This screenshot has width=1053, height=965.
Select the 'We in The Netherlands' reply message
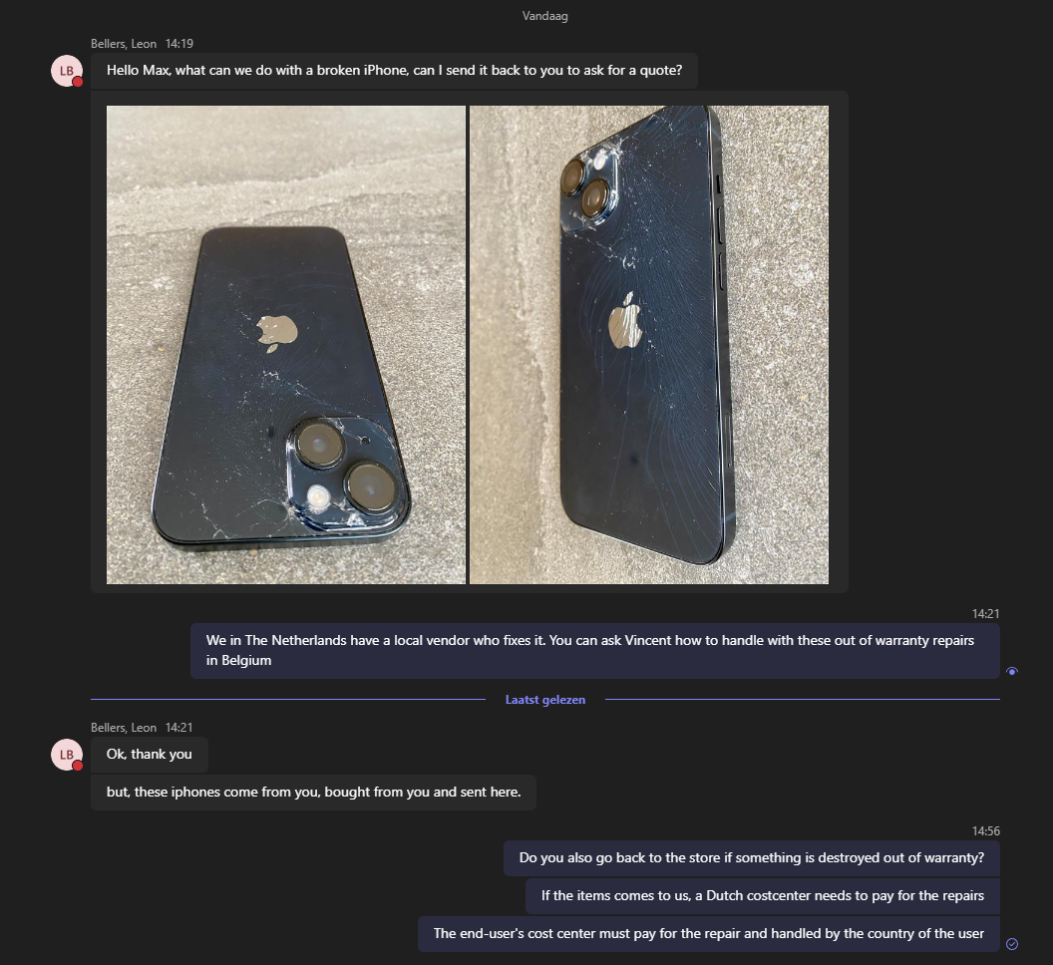coord(595,651)
